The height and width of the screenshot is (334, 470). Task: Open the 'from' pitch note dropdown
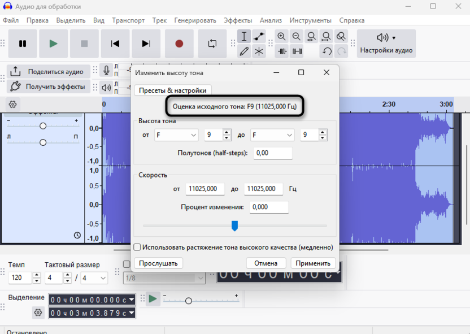(x=176, y=135)
